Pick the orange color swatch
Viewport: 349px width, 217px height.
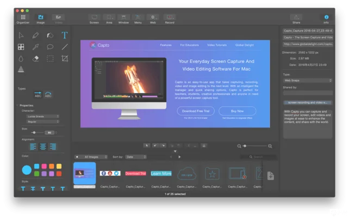click(x=52, y=166)
